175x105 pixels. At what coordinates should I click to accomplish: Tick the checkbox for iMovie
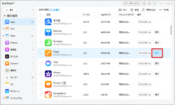pos(41,74)
